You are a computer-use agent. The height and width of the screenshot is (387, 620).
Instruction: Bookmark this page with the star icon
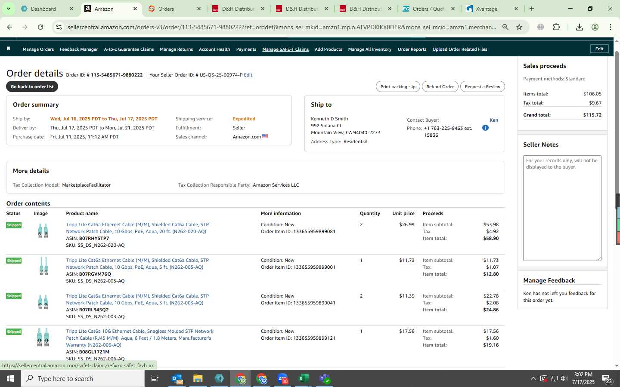[x=519, y=27]
